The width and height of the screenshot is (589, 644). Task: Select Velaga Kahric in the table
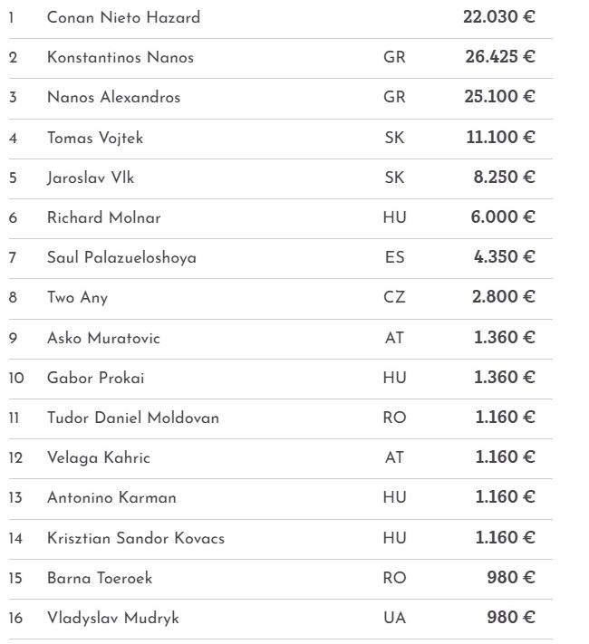click(99, 457)
